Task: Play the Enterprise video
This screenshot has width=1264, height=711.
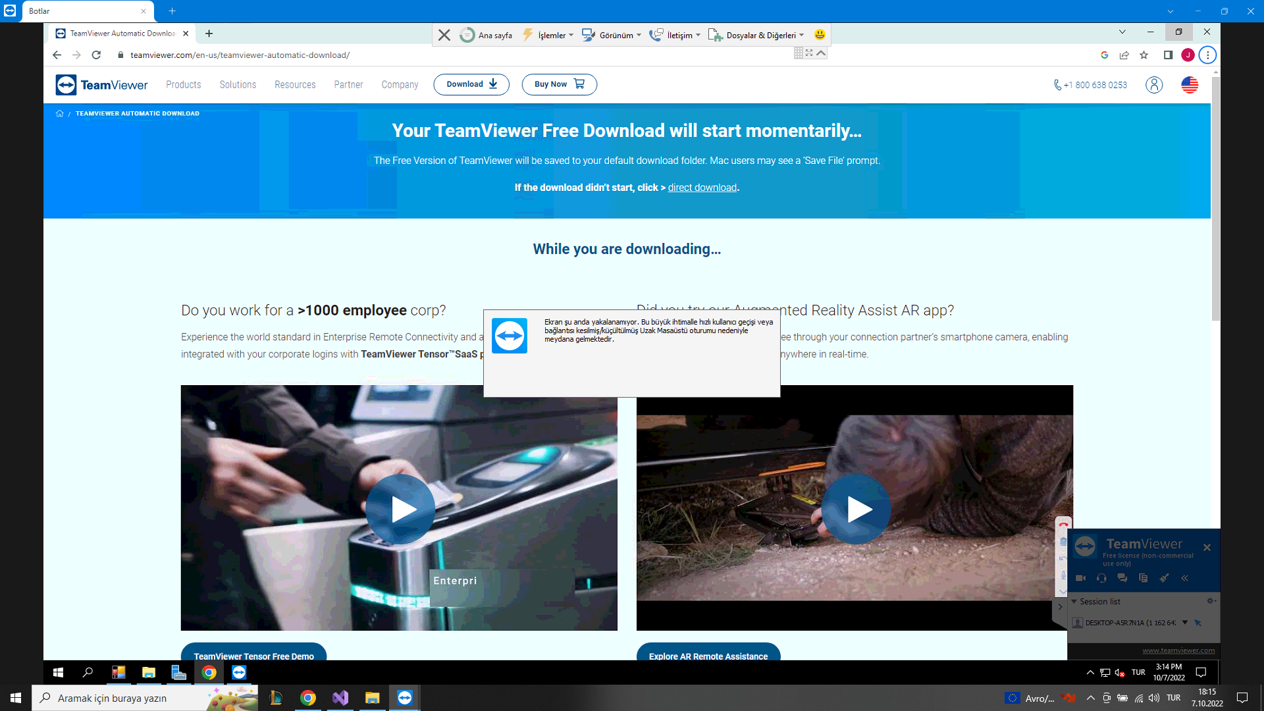Action: pos(400,509)
